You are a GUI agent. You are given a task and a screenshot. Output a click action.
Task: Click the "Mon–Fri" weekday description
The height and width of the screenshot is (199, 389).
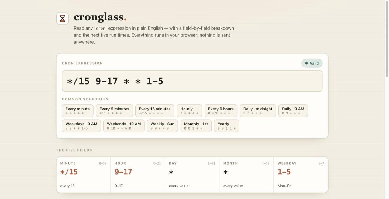[x=285, y=186]
